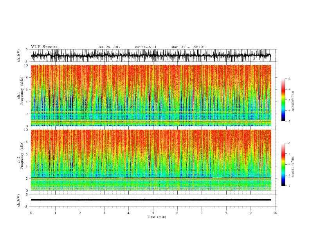Click the "8" kHz tick on ch.2 axis
Screen dimensions: 310x239
pos(27,142)
